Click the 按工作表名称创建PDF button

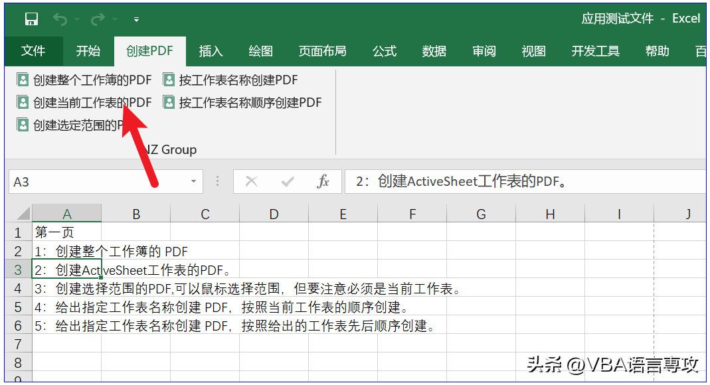pyautogui.click(x=230, y=80)
